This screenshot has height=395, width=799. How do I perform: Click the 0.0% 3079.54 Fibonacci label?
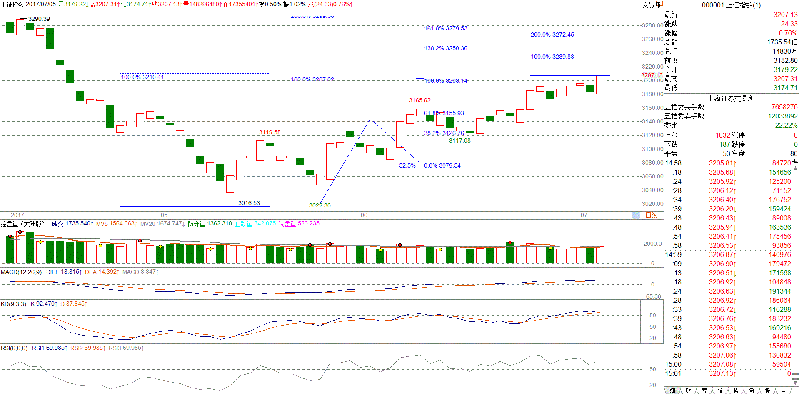(x=442, y=165)
